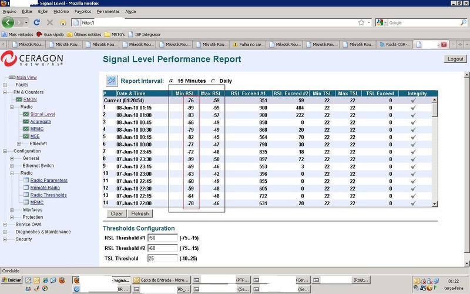Expand the Service OAM tree node

[x=5, y=225]
